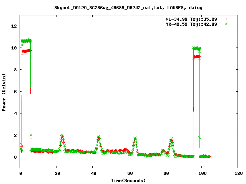Click the Power (Kelvin) axis label
246x184 pixels.
4,92
